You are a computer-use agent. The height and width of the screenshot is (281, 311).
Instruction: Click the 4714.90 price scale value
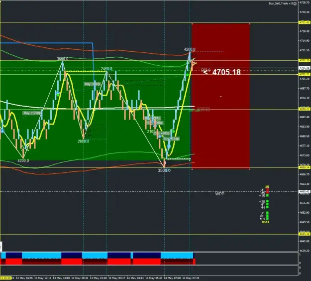pos(305,41)
